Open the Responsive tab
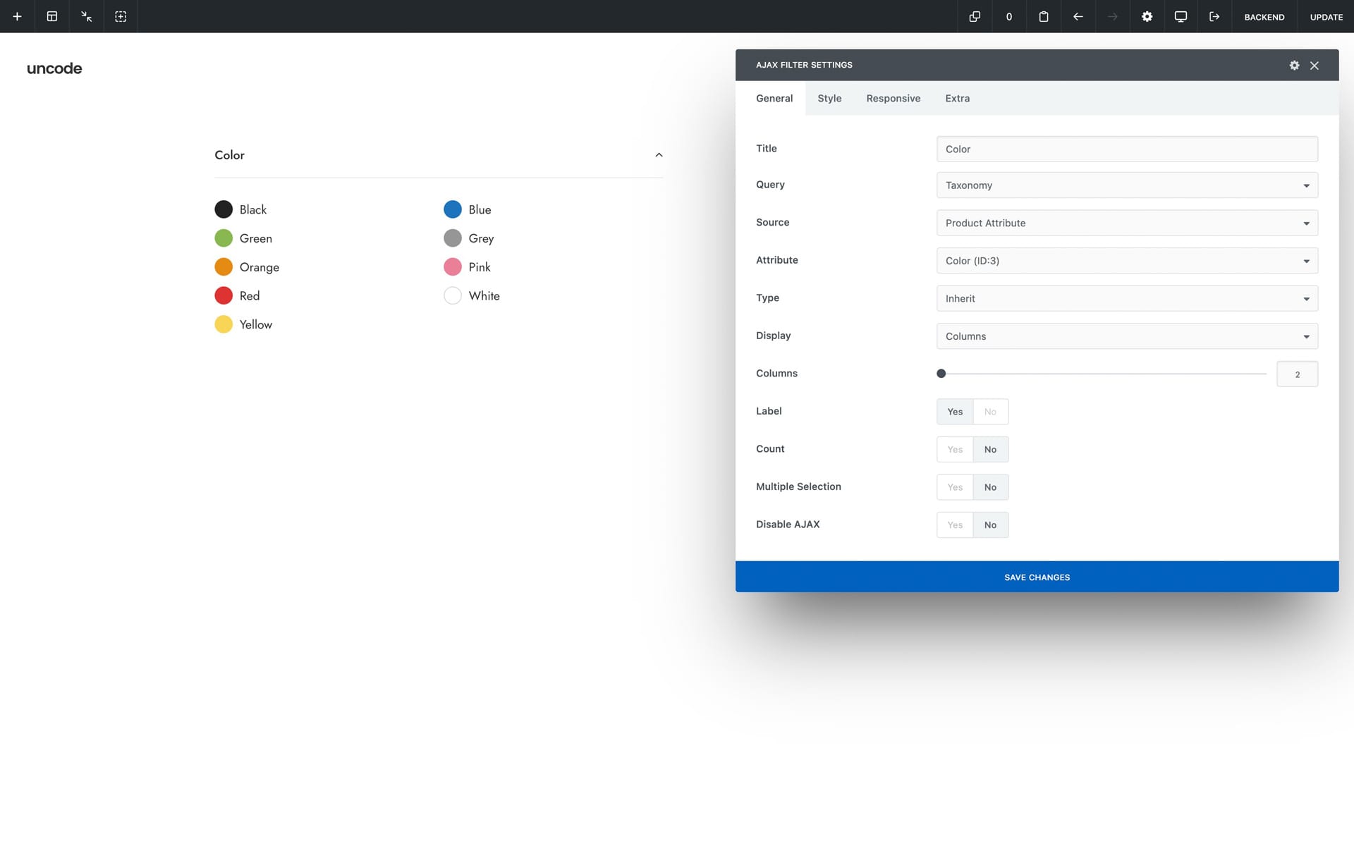Screen dimensions: 1354x846 pos(893,99)
